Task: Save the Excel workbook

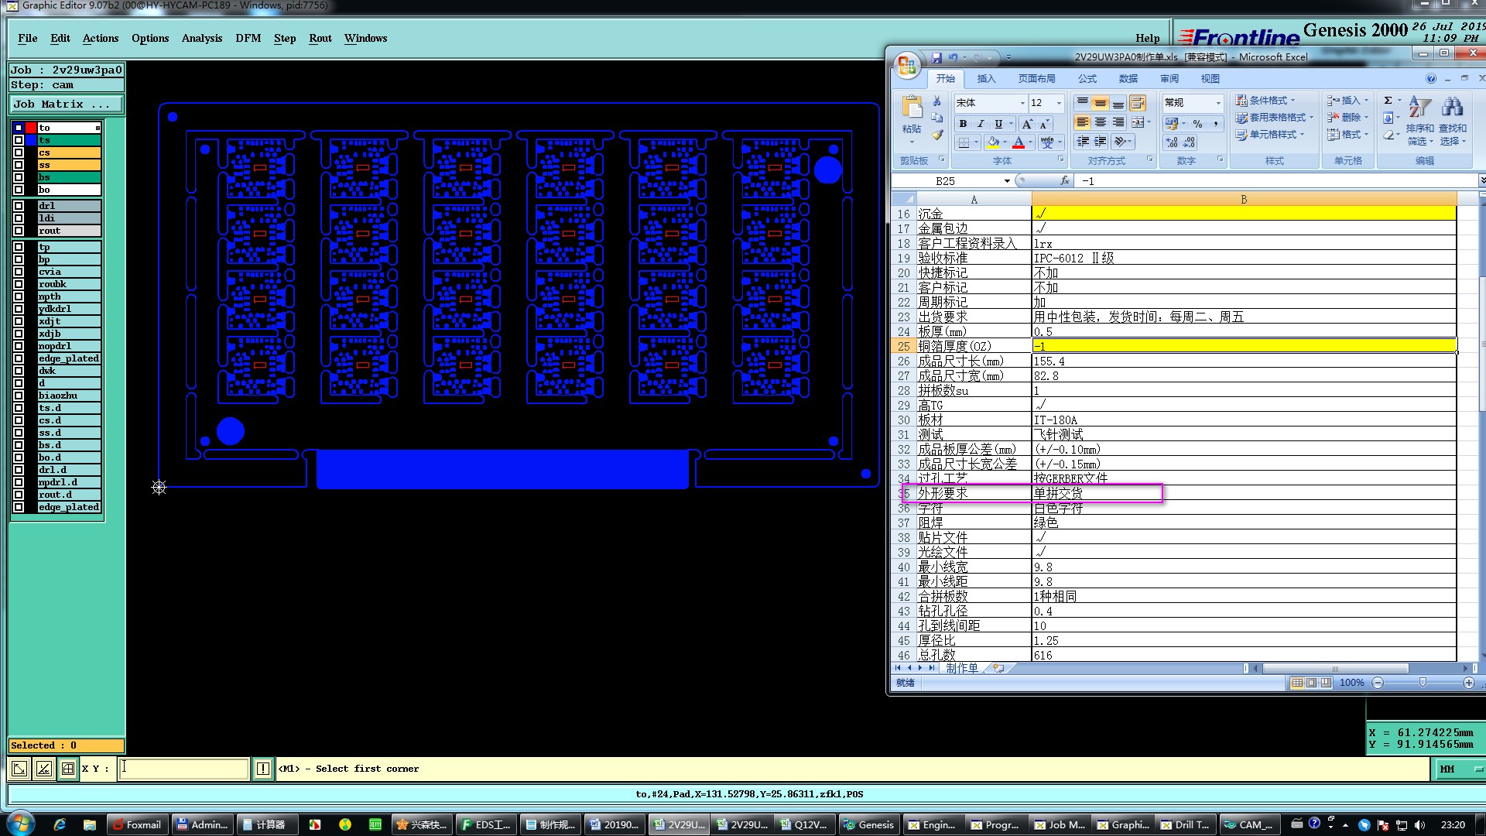Action: coord(936,57)
